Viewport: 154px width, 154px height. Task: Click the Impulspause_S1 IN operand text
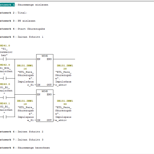coord(26,119)
